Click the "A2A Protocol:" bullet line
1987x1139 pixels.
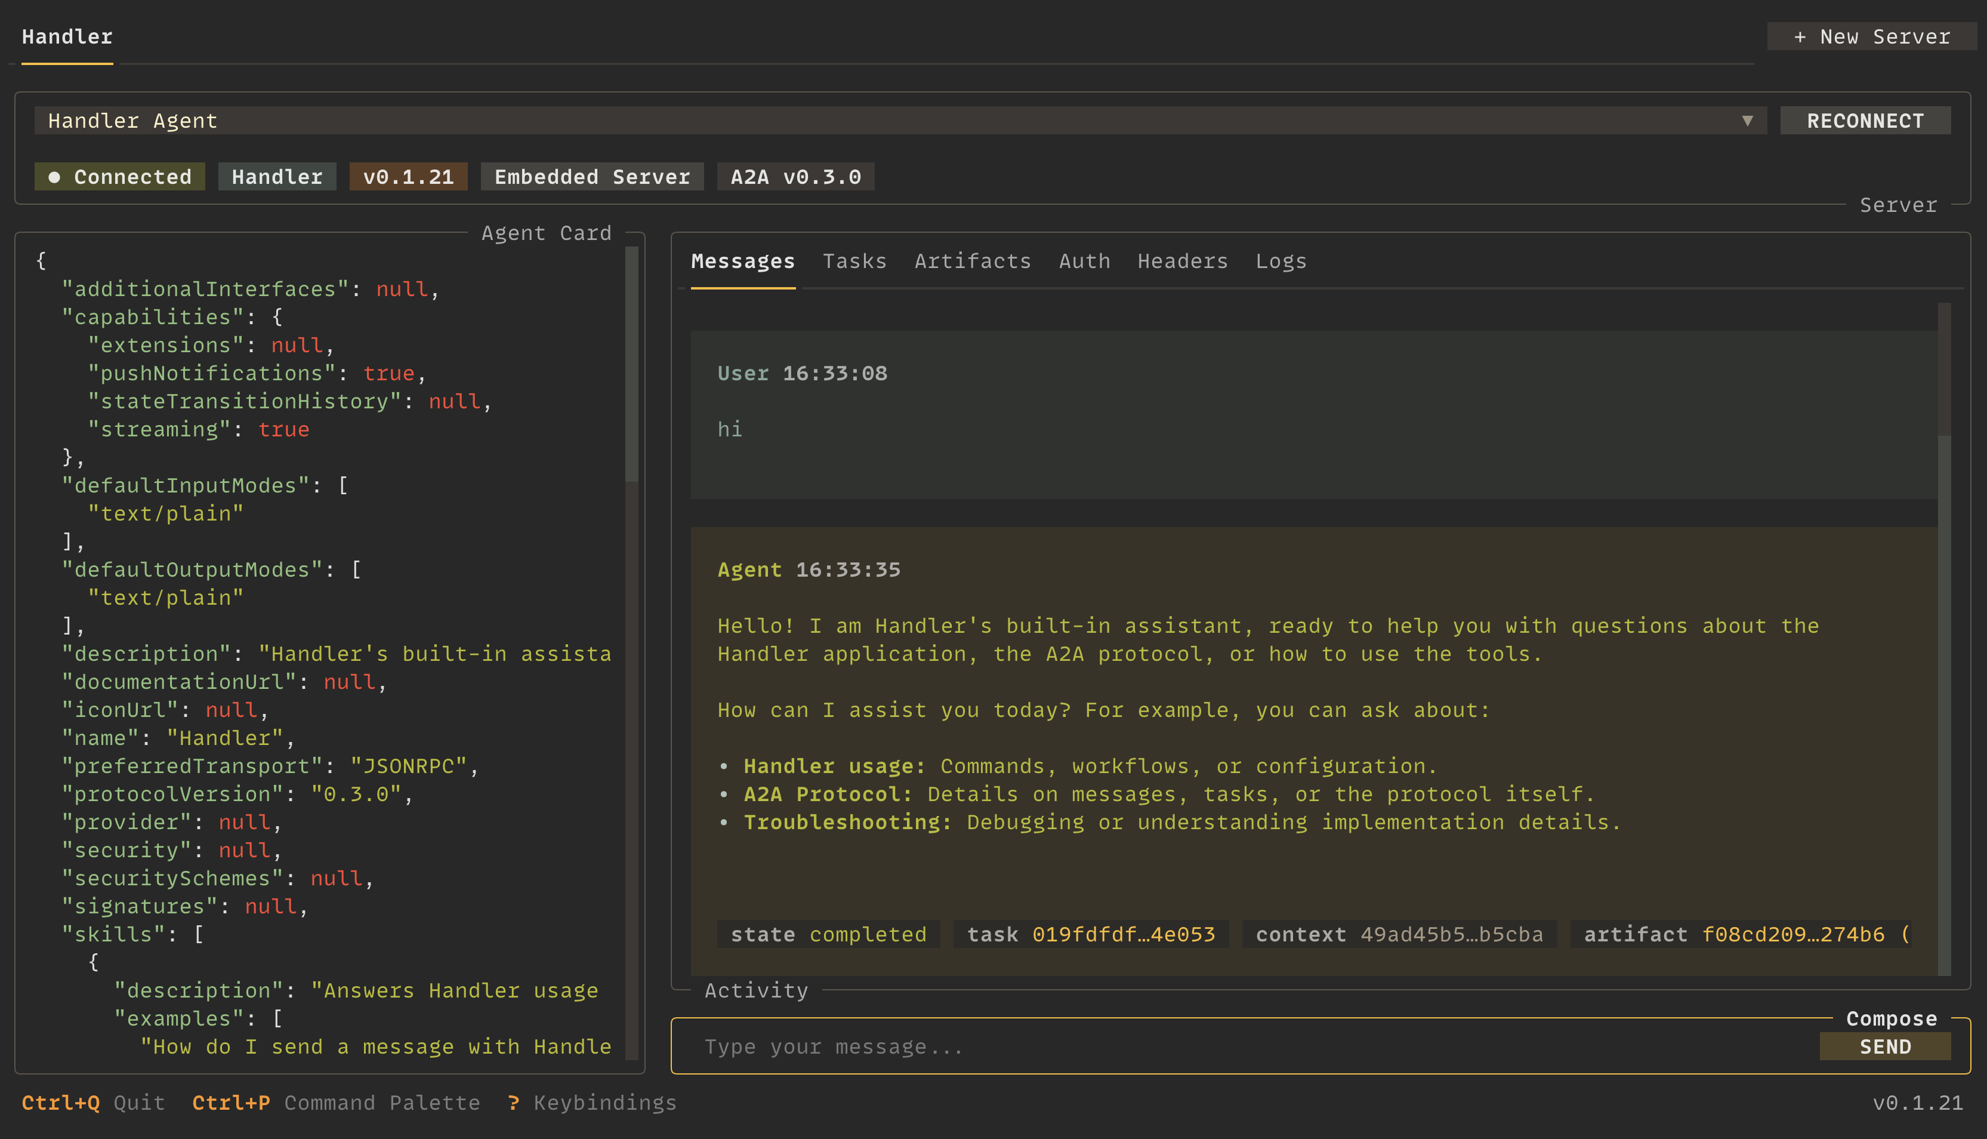pos(1157,794)
